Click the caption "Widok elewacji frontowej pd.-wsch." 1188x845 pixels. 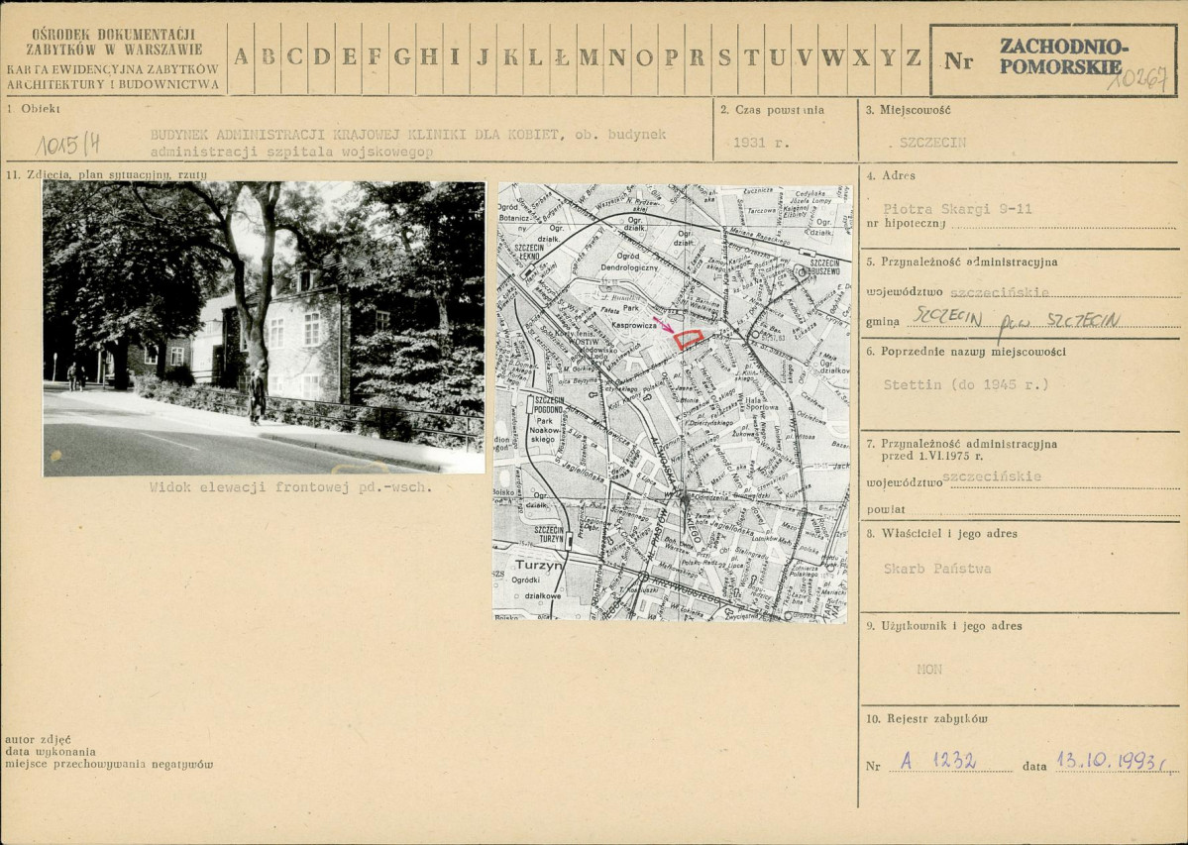(291, 487)
